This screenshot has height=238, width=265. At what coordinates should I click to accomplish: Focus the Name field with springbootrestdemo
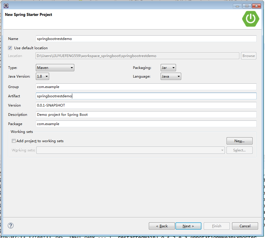coord(146,39)
